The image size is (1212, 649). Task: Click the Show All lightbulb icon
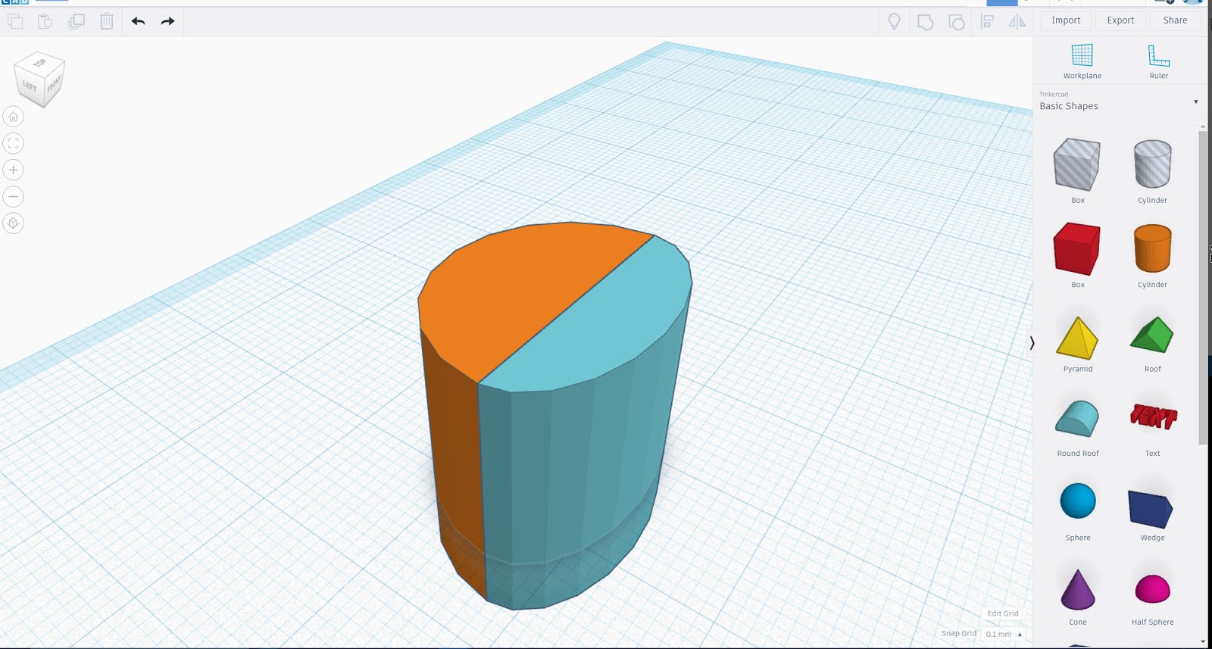click(894, 21)
